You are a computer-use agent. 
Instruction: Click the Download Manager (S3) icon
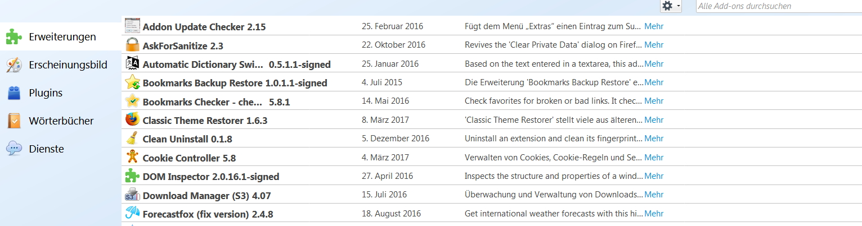[x=132, y=195]
